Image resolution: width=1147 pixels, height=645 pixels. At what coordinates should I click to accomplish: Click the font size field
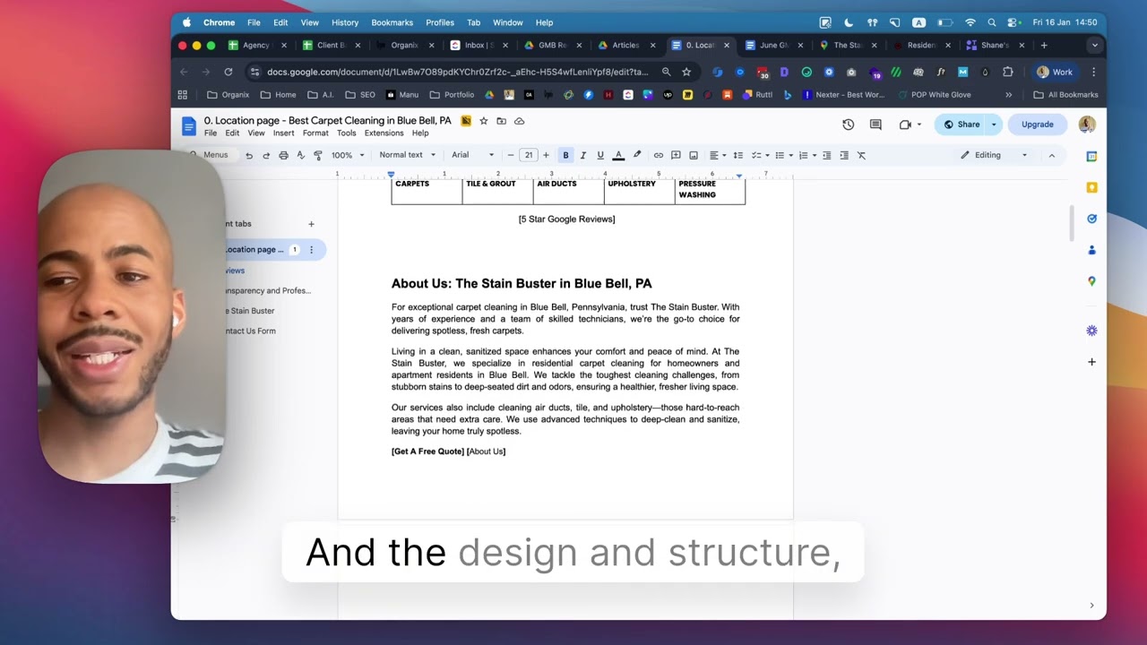tap(529, 155)
